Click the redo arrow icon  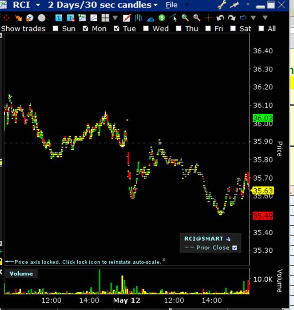point(232,18)
